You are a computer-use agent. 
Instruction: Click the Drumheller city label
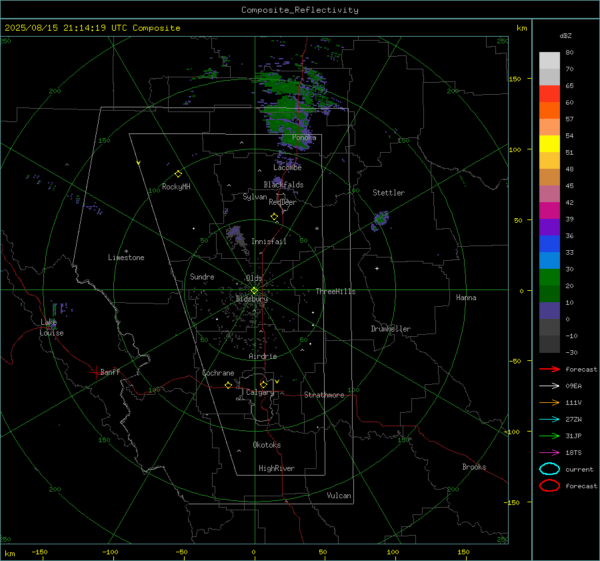click(391, 329)
